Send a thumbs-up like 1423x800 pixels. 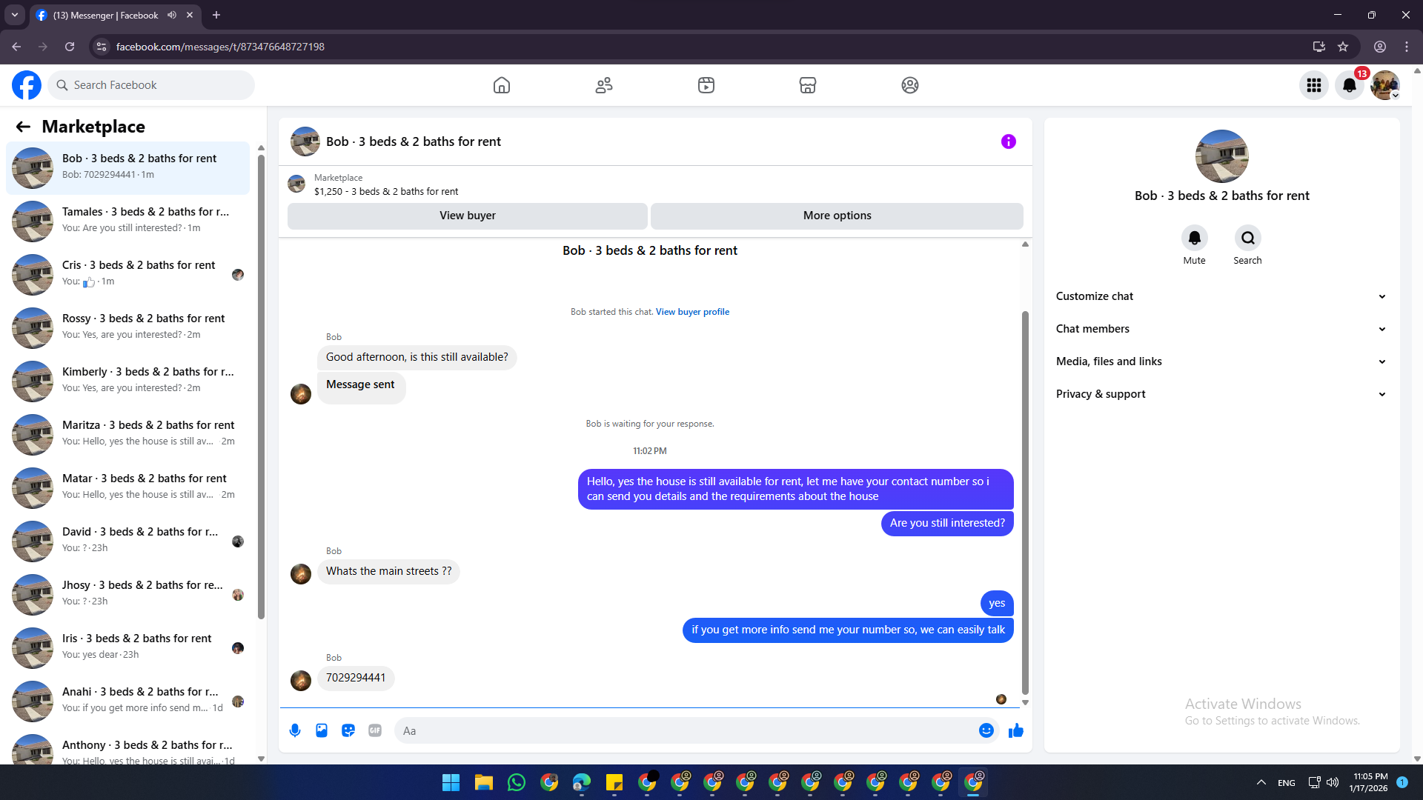1016,730
